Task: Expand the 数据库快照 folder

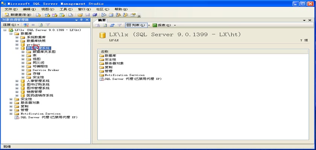Action: point(17,41)
